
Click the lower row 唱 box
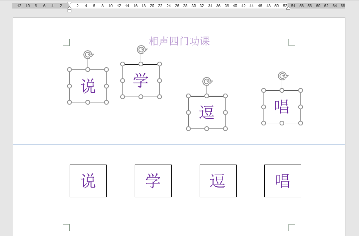point(283,181)
